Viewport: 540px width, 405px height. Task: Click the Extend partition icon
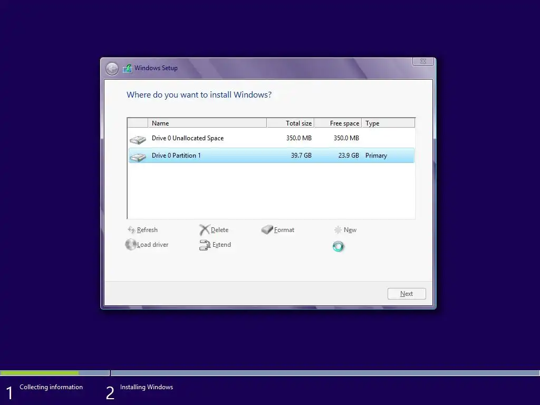point(205,245)
